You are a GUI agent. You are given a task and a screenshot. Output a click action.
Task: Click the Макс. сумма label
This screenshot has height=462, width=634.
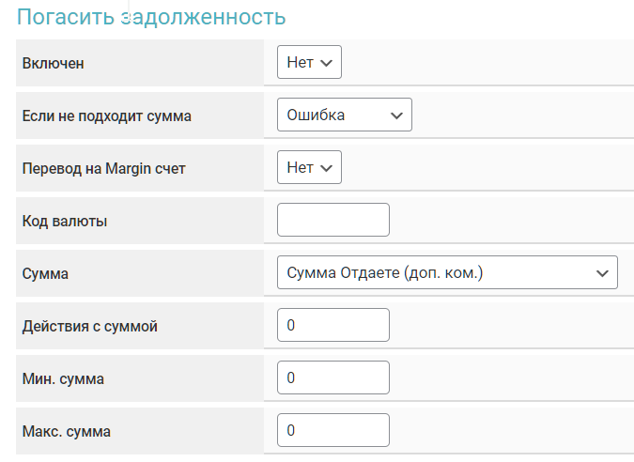[x=66, y=432]
